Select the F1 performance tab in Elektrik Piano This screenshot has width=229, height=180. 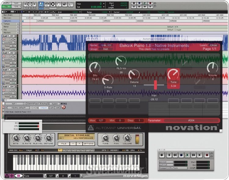click(60, 150)
